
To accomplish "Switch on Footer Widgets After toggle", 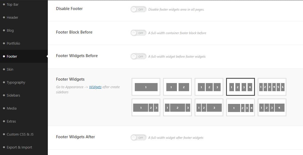I will (x=139, y=138).
